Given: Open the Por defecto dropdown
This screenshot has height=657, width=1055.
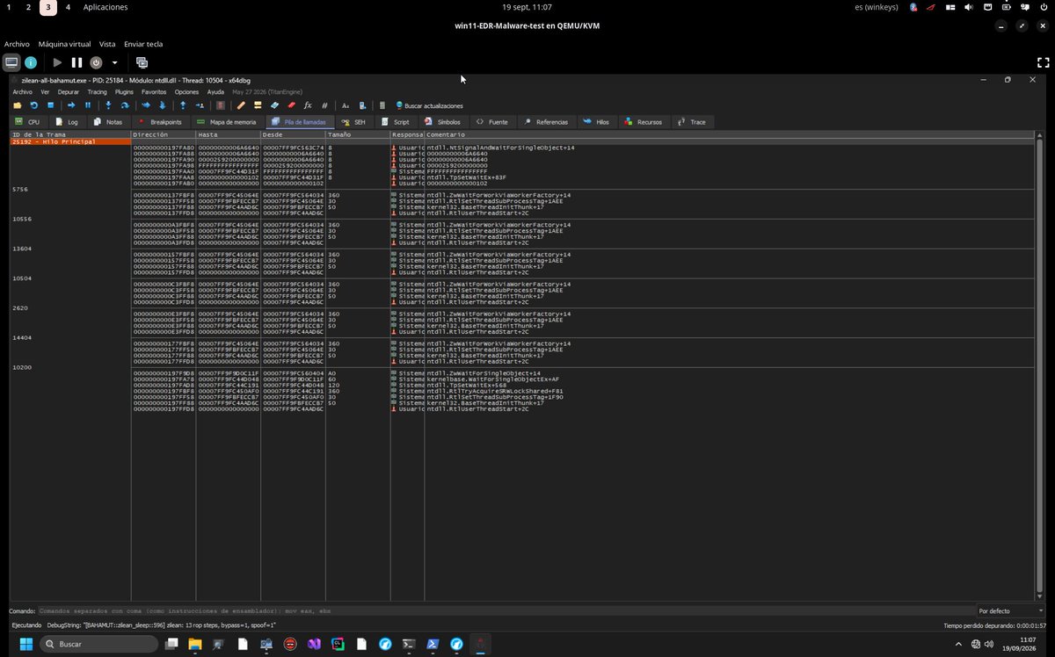Looking at the screenshot, I should [x=1011, y=610].
